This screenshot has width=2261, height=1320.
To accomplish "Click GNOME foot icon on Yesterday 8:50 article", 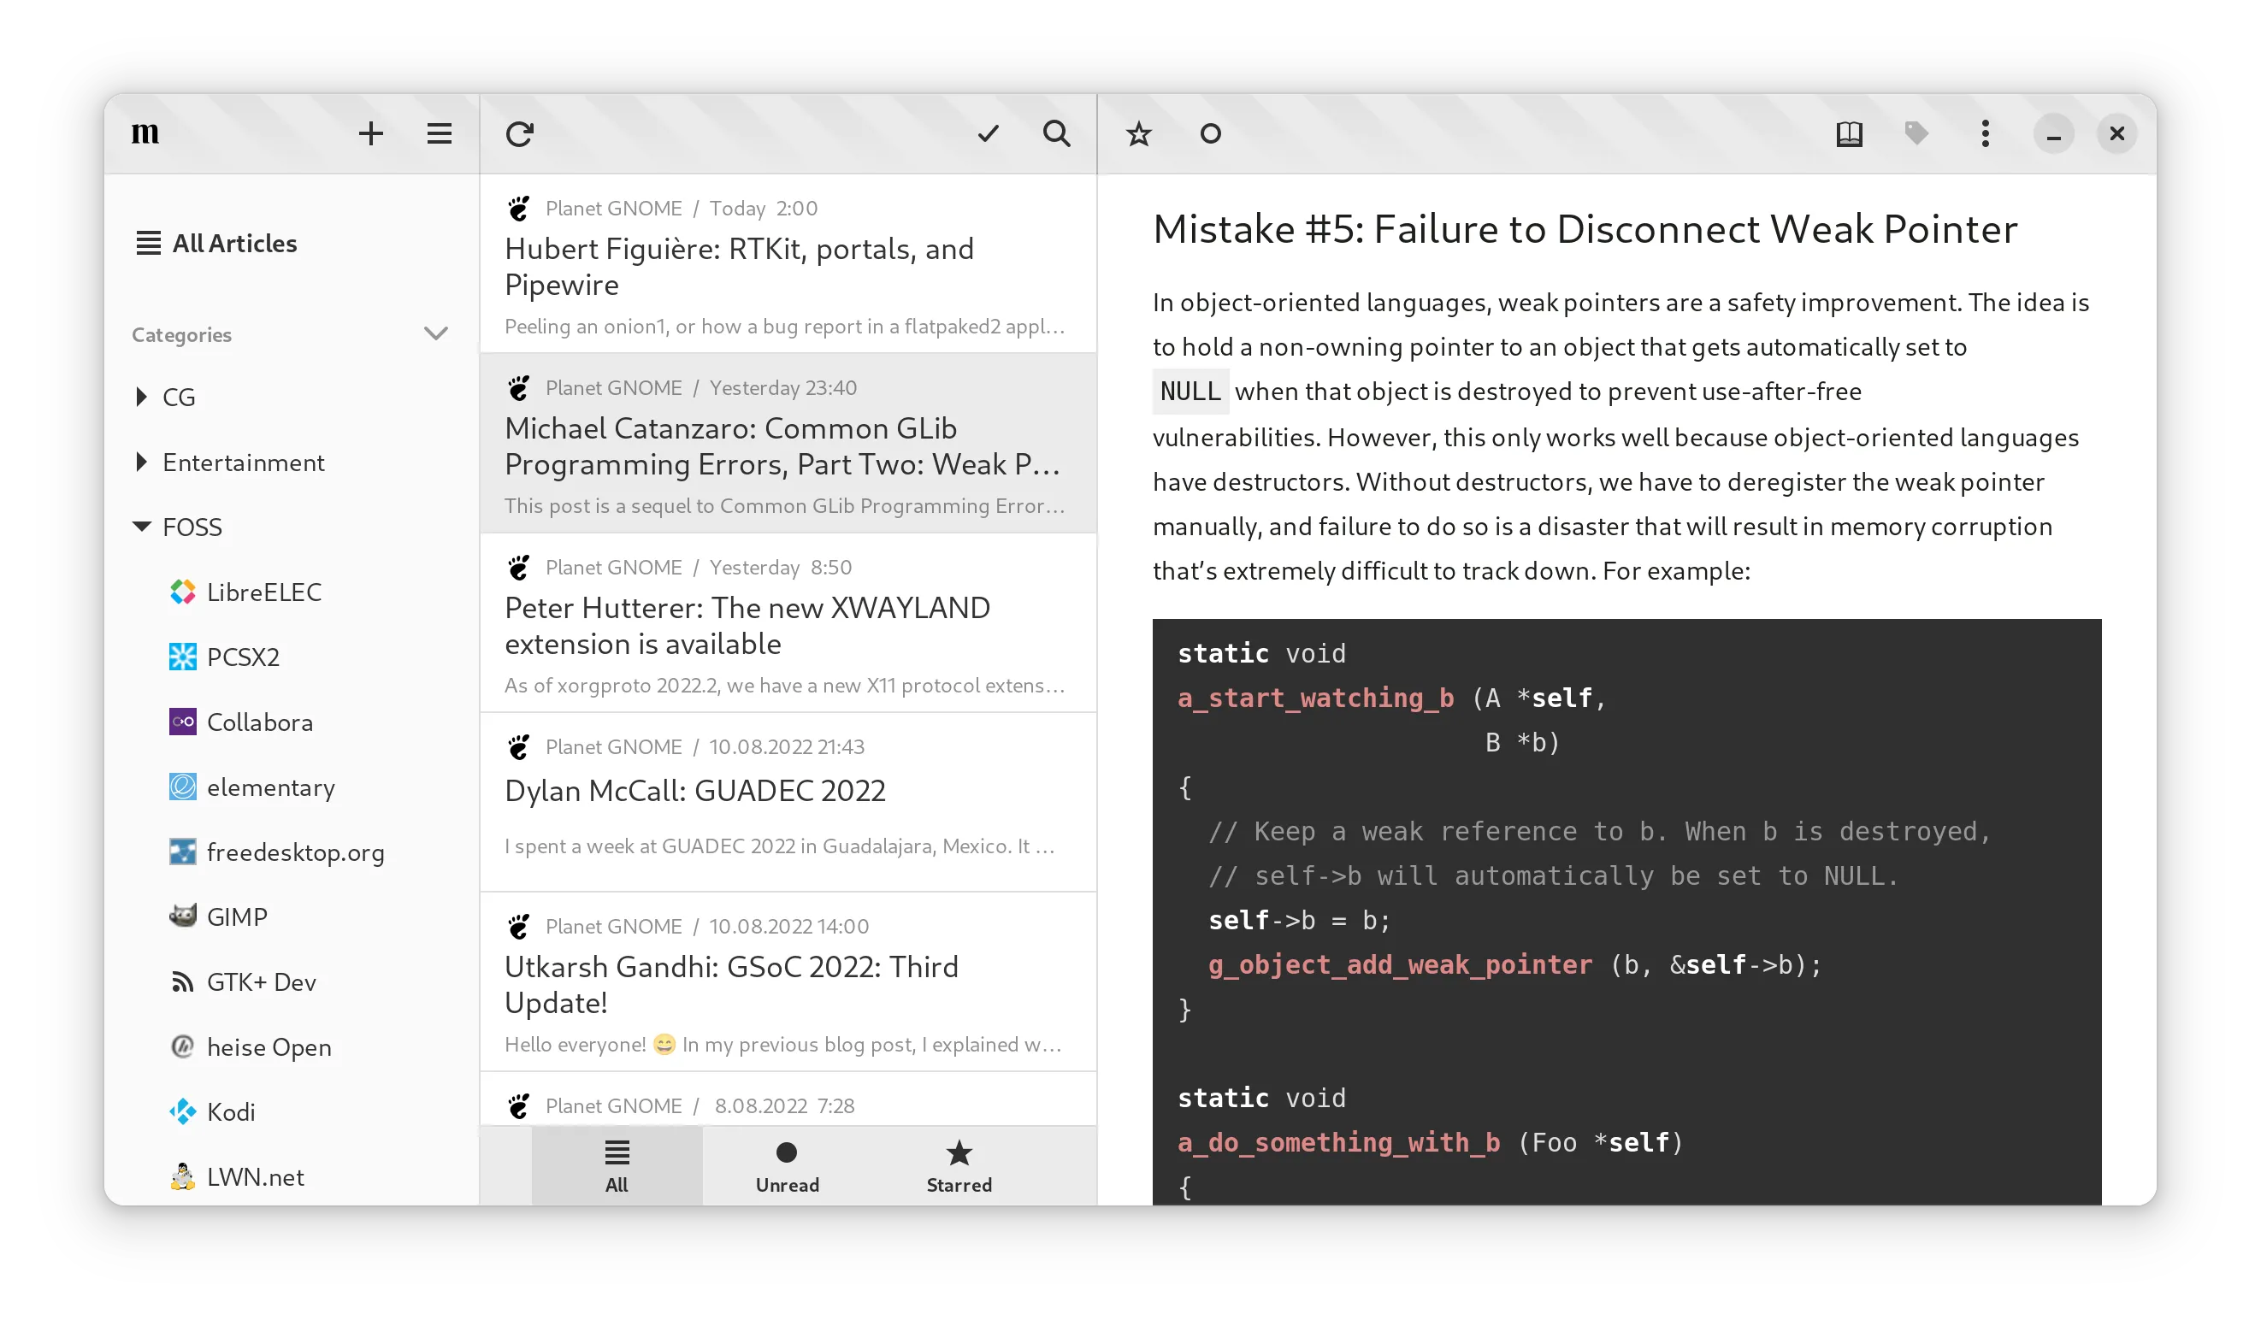I will coord(518,567).
